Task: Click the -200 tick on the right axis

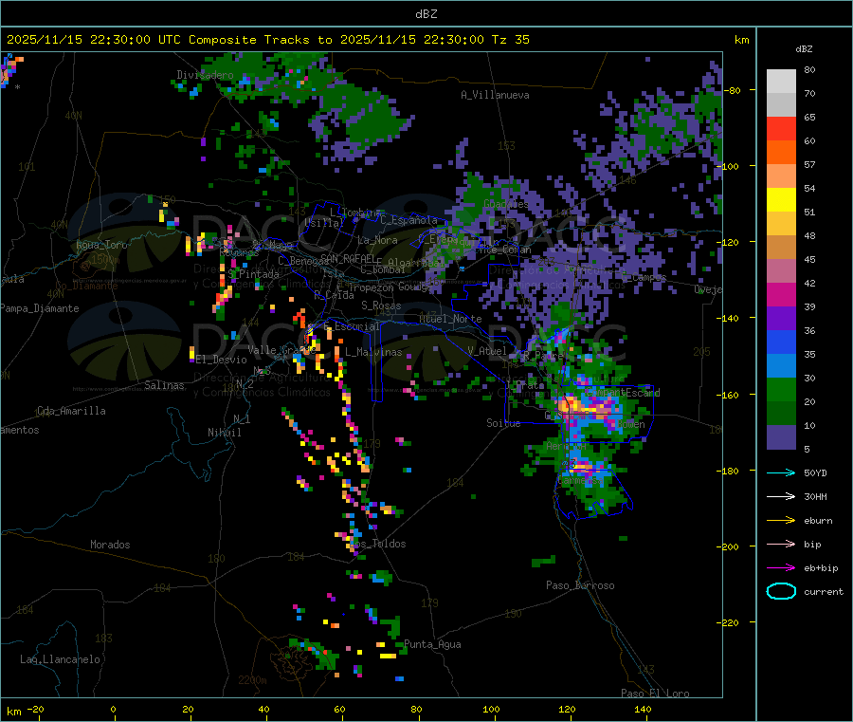Action: point(730,546)
